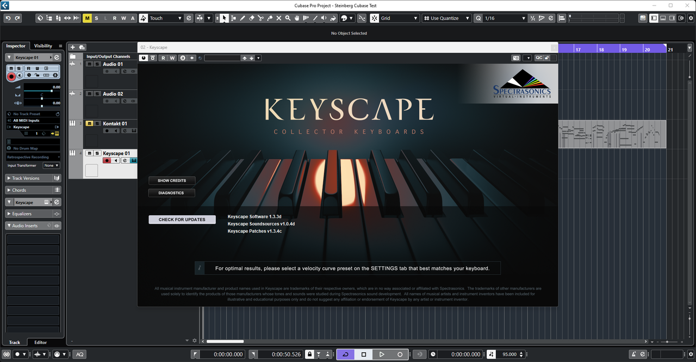This screenshot has height=362, width=696.
Task: Select the Draw pencil tool
Action: [x=243, y=18]
